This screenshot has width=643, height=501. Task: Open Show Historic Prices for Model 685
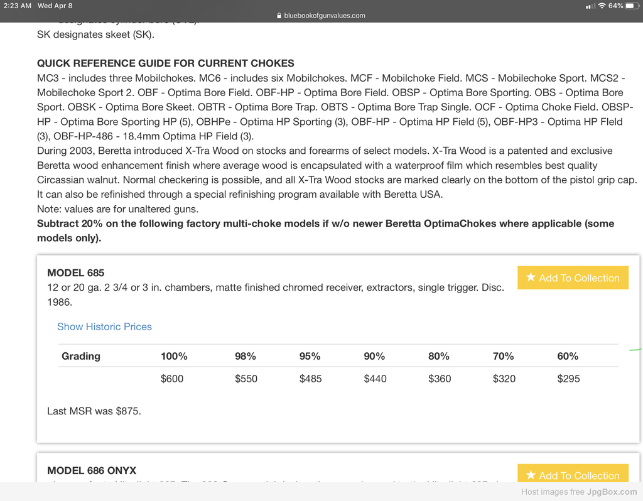pos(104,326)
